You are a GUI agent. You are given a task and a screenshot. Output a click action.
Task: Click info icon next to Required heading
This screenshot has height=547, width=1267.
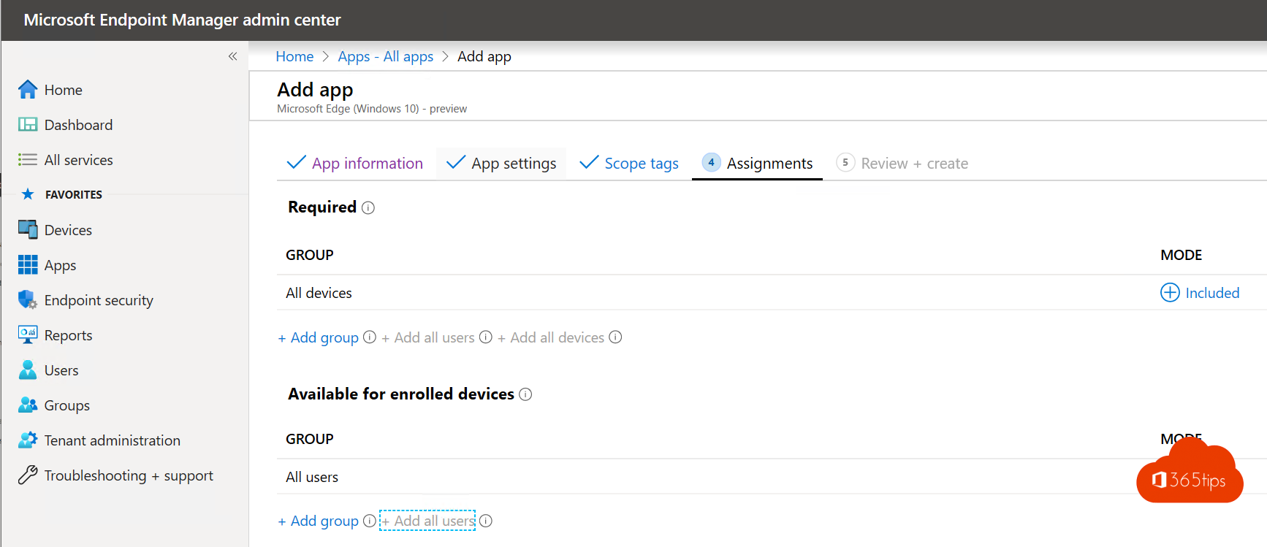pos(368,208)
